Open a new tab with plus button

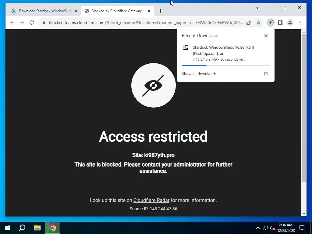160,11
